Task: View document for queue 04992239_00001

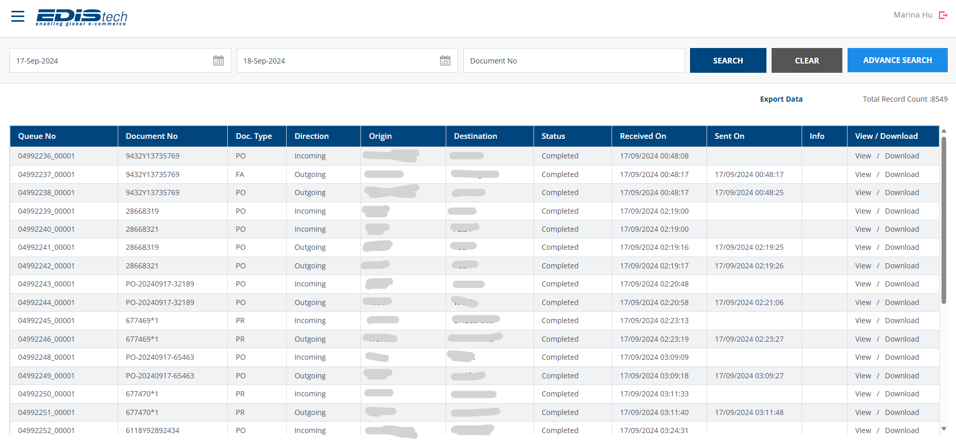Action: pos(863,211)
